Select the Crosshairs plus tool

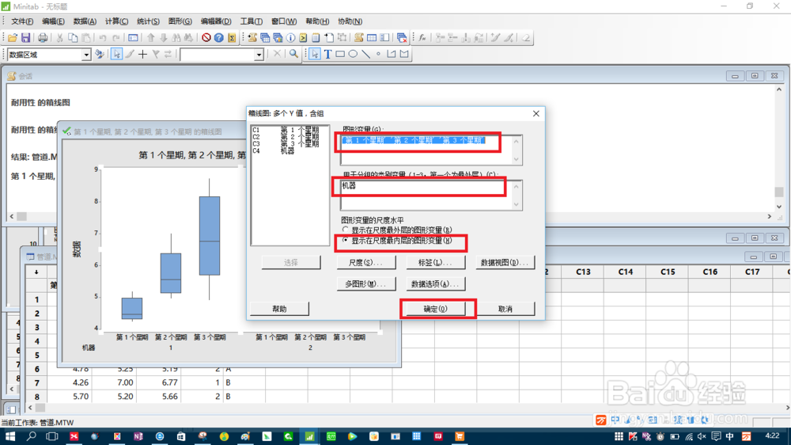point(142,54)
